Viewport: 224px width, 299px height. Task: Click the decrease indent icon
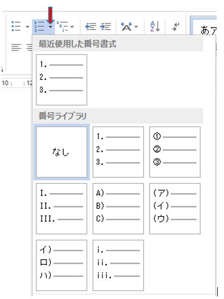91,26
